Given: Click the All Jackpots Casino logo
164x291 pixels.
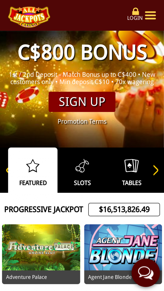Looking at the screenshot, I should [29, 17].
